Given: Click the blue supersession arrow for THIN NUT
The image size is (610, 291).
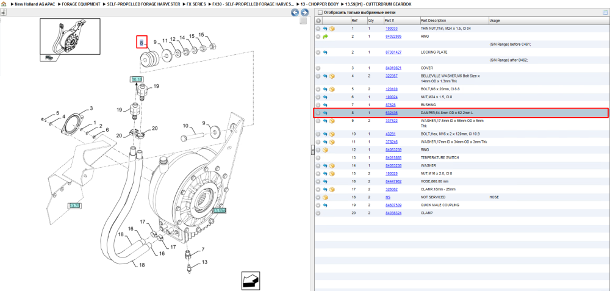Looking at the screenshot, I should point(325,29).
